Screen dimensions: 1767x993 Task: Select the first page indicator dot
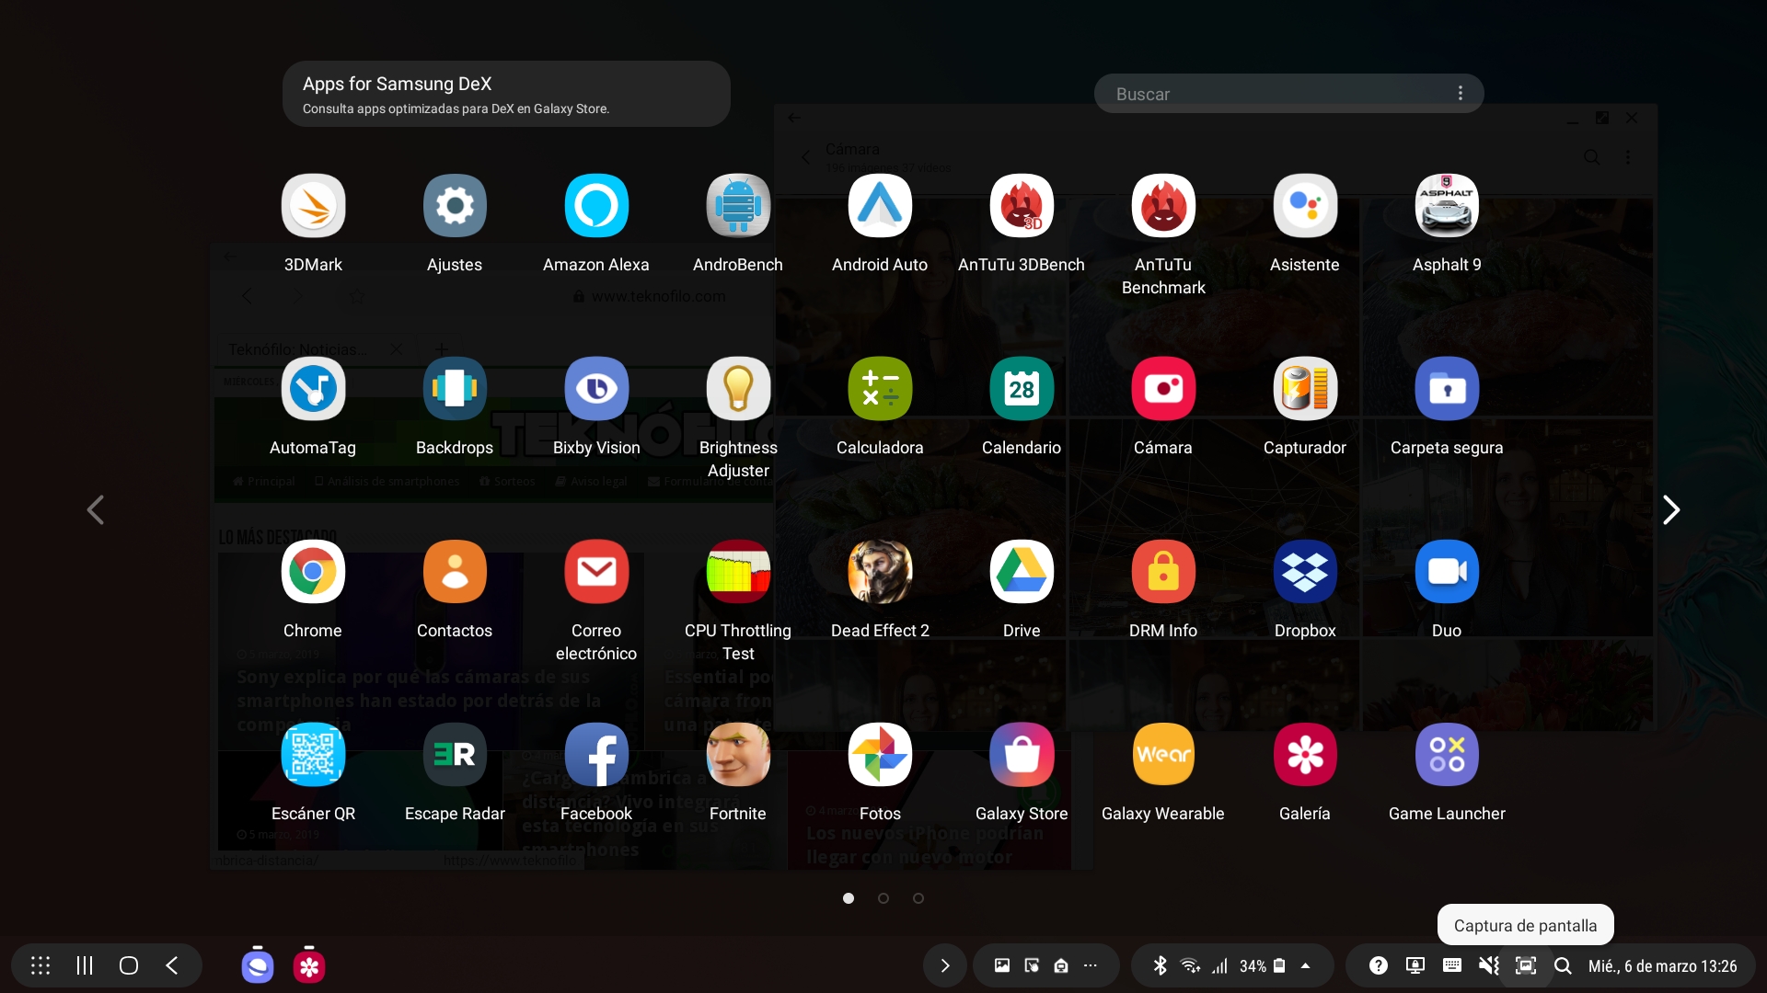click(849, 898)
